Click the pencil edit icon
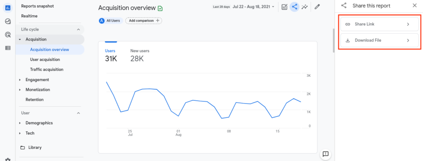The height and width of the screenshot is (161, 423). coord(317,7)
